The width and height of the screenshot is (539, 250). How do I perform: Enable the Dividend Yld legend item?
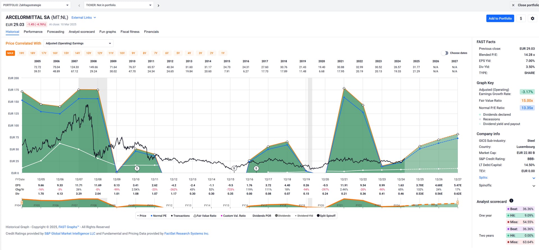tap(304, 216)
